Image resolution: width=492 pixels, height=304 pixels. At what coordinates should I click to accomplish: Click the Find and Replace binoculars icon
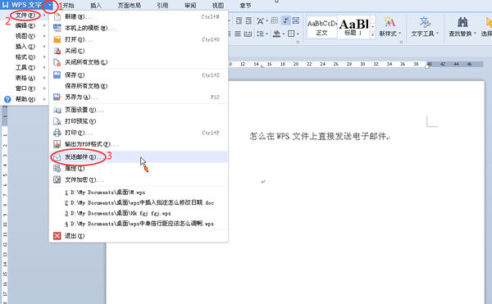click(x=462, y=22)
